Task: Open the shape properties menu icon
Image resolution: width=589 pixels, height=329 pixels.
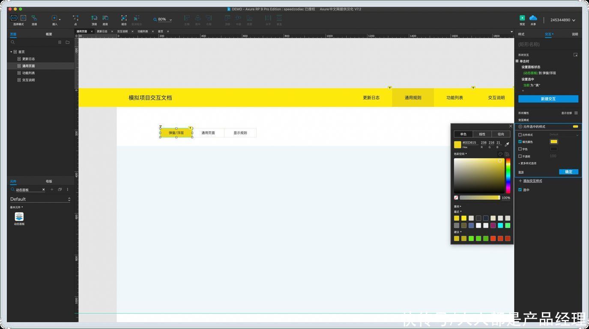Action: pos(576,113)
